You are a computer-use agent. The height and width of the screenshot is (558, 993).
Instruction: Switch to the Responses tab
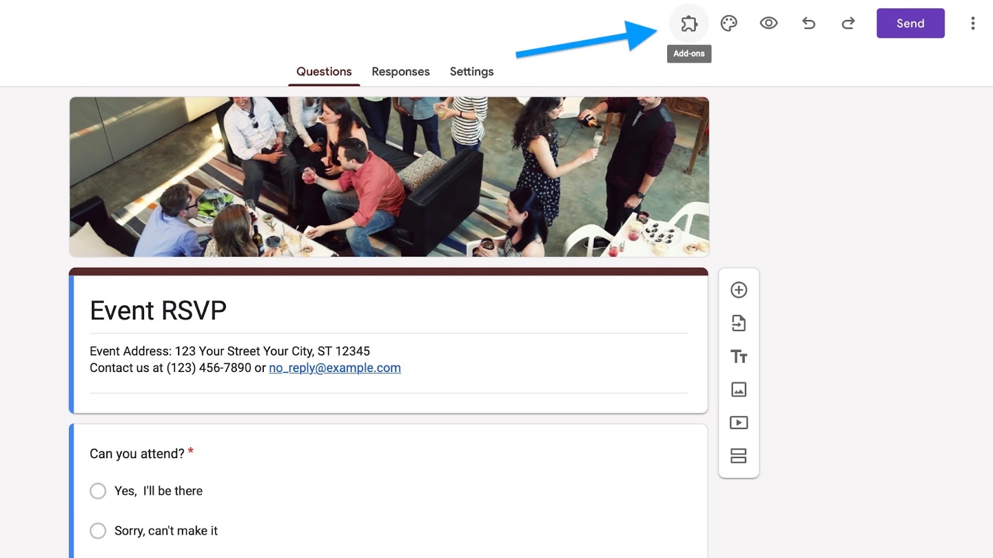400,71
